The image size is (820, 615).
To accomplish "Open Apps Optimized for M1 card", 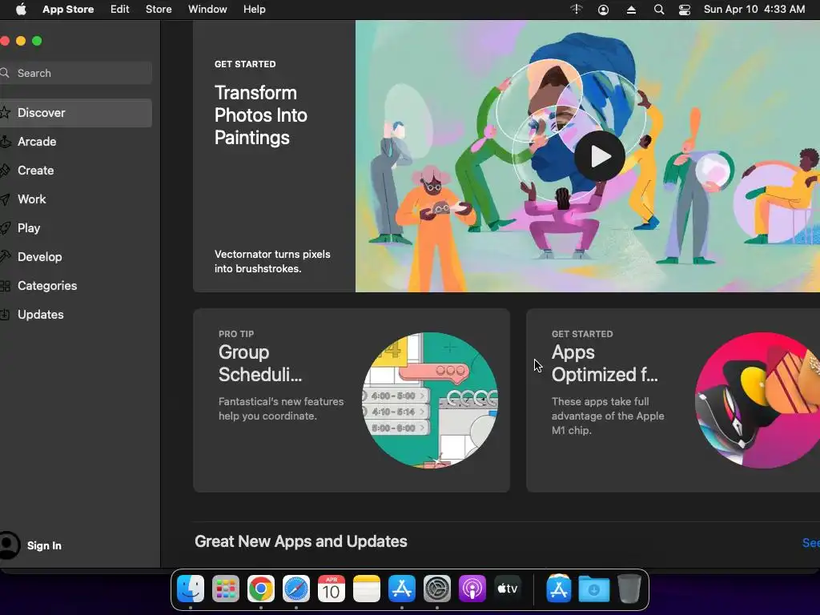I will tap(673, 400).
